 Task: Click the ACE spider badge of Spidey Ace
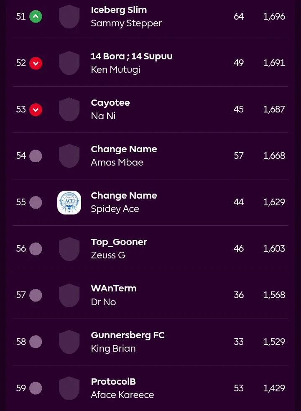(69, 202)
